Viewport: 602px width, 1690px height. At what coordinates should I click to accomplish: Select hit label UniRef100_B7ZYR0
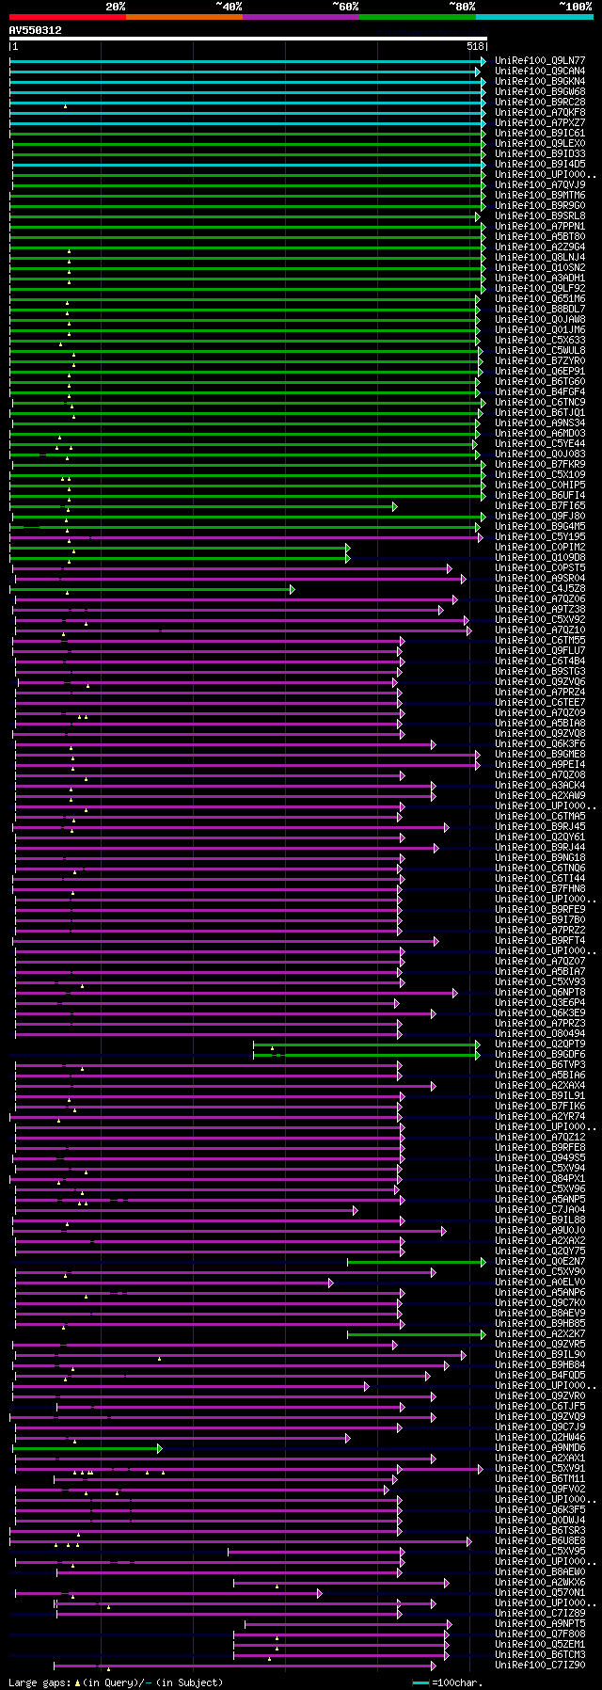(540, 360)
